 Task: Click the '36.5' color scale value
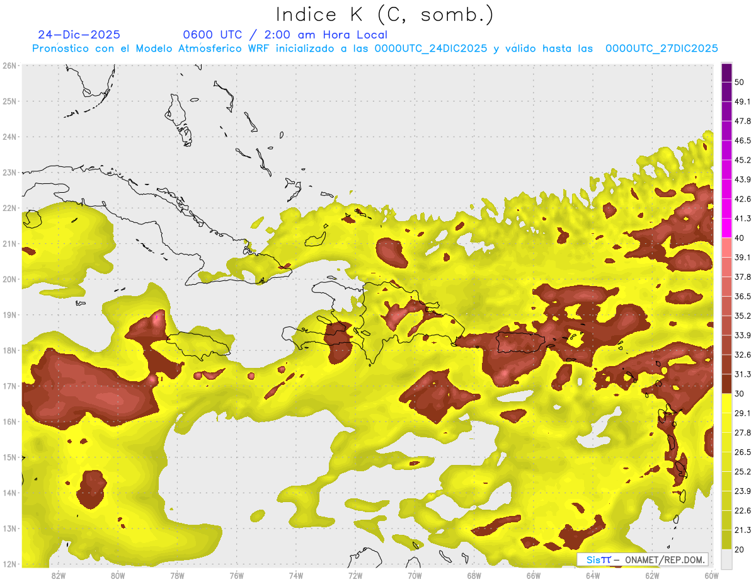(743, 296)
